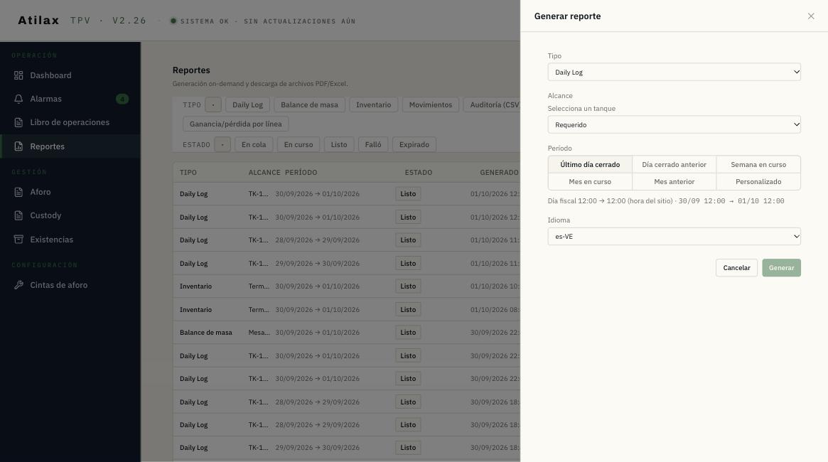Filter reports by En cola status

254,145
